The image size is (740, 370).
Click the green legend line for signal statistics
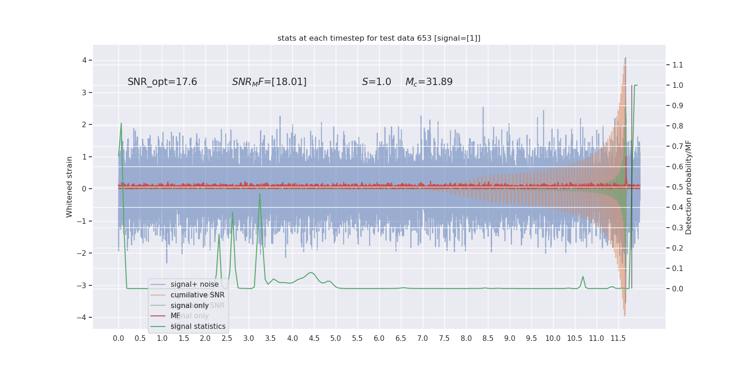[x=158, y=327]
